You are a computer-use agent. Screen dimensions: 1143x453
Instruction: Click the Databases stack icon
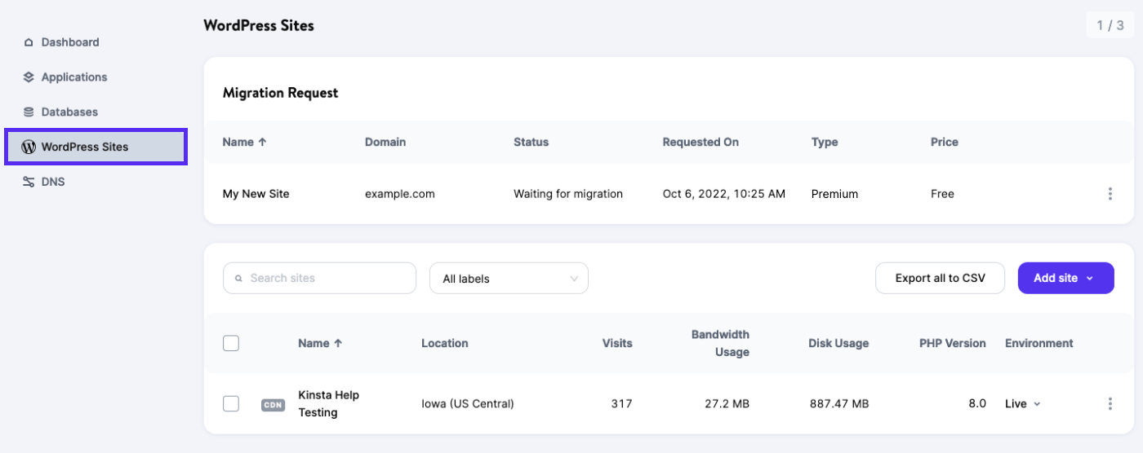29,112
